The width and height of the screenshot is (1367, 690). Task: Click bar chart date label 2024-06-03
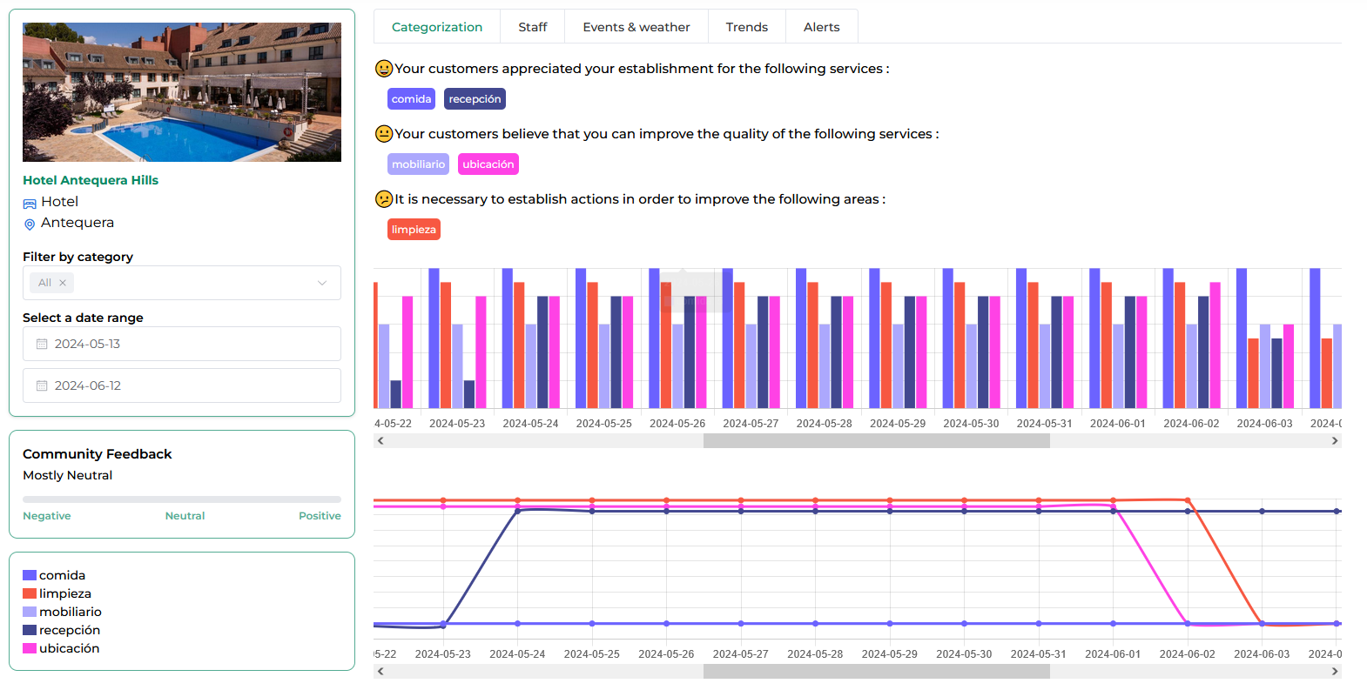click(x=1264, y=424)
